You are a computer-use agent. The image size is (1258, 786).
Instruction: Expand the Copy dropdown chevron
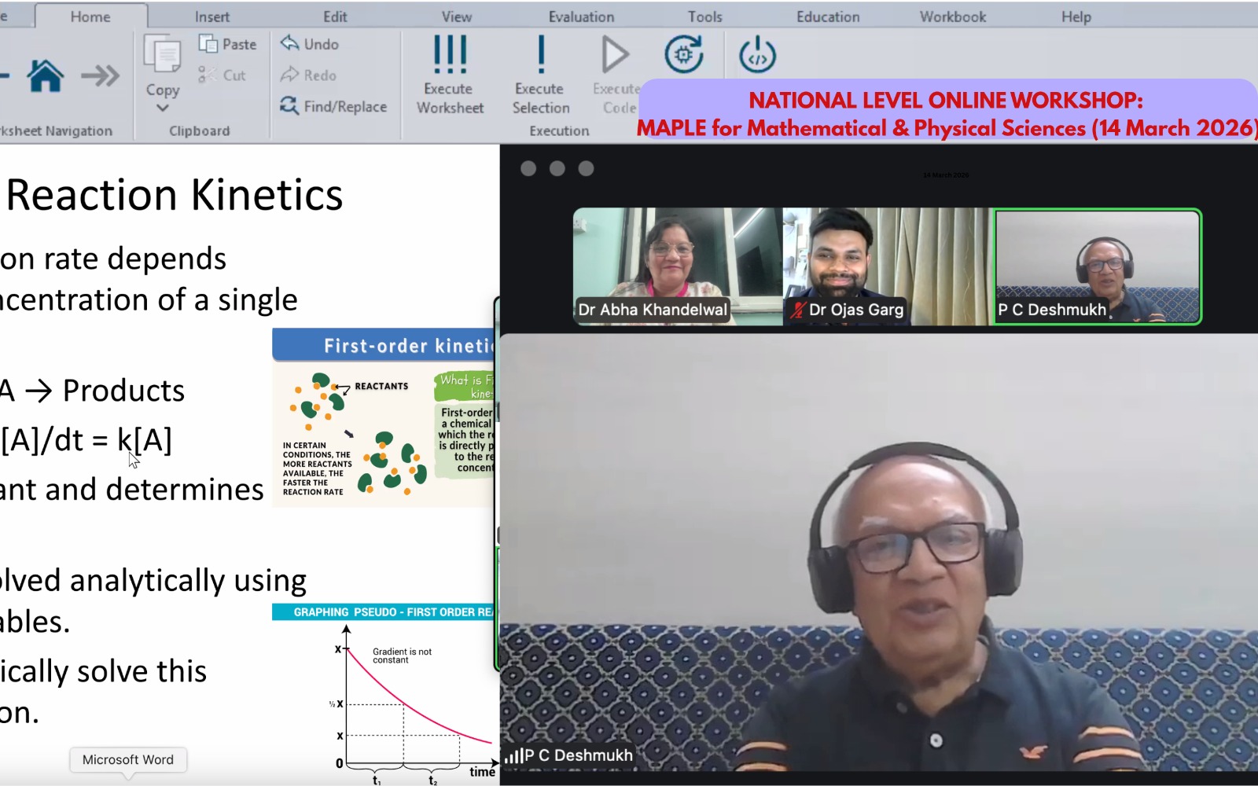click(x=163, y=108)
